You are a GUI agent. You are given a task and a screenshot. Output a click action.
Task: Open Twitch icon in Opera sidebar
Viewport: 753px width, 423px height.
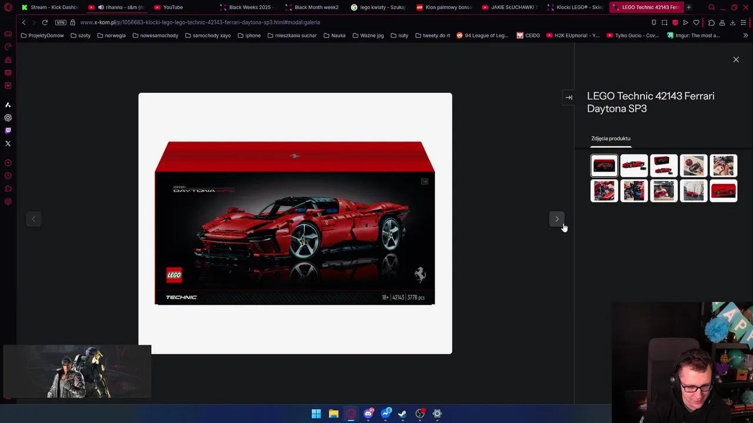(8, 130)
